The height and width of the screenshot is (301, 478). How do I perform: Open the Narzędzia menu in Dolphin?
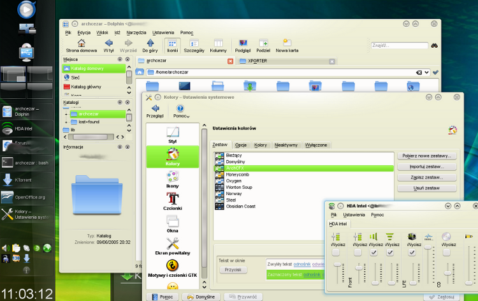point(136,33)
